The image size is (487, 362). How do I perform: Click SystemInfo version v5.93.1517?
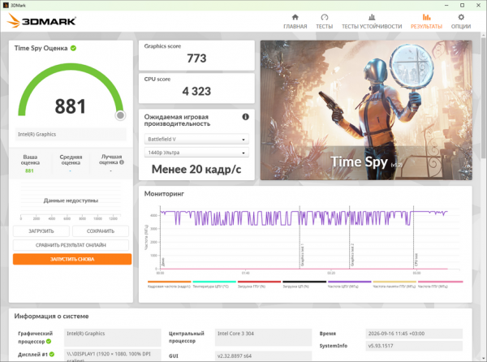[x=414, y=346]
